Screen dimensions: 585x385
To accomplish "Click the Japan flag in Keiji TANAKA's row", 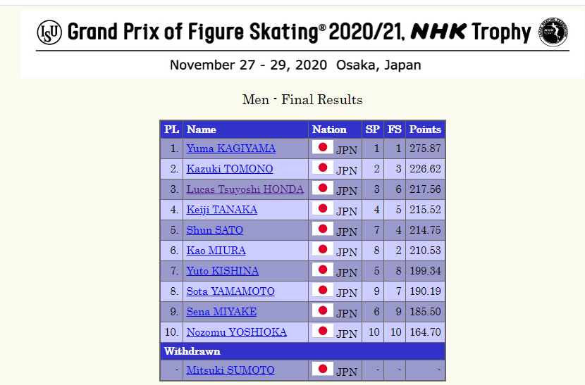I will (x=323, y=209).
